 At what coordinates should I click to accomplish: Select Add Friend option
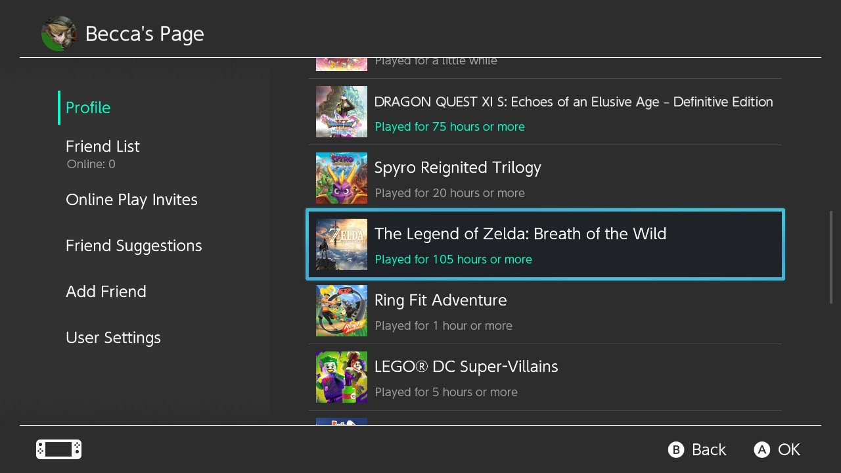click(x=106, y=291)
